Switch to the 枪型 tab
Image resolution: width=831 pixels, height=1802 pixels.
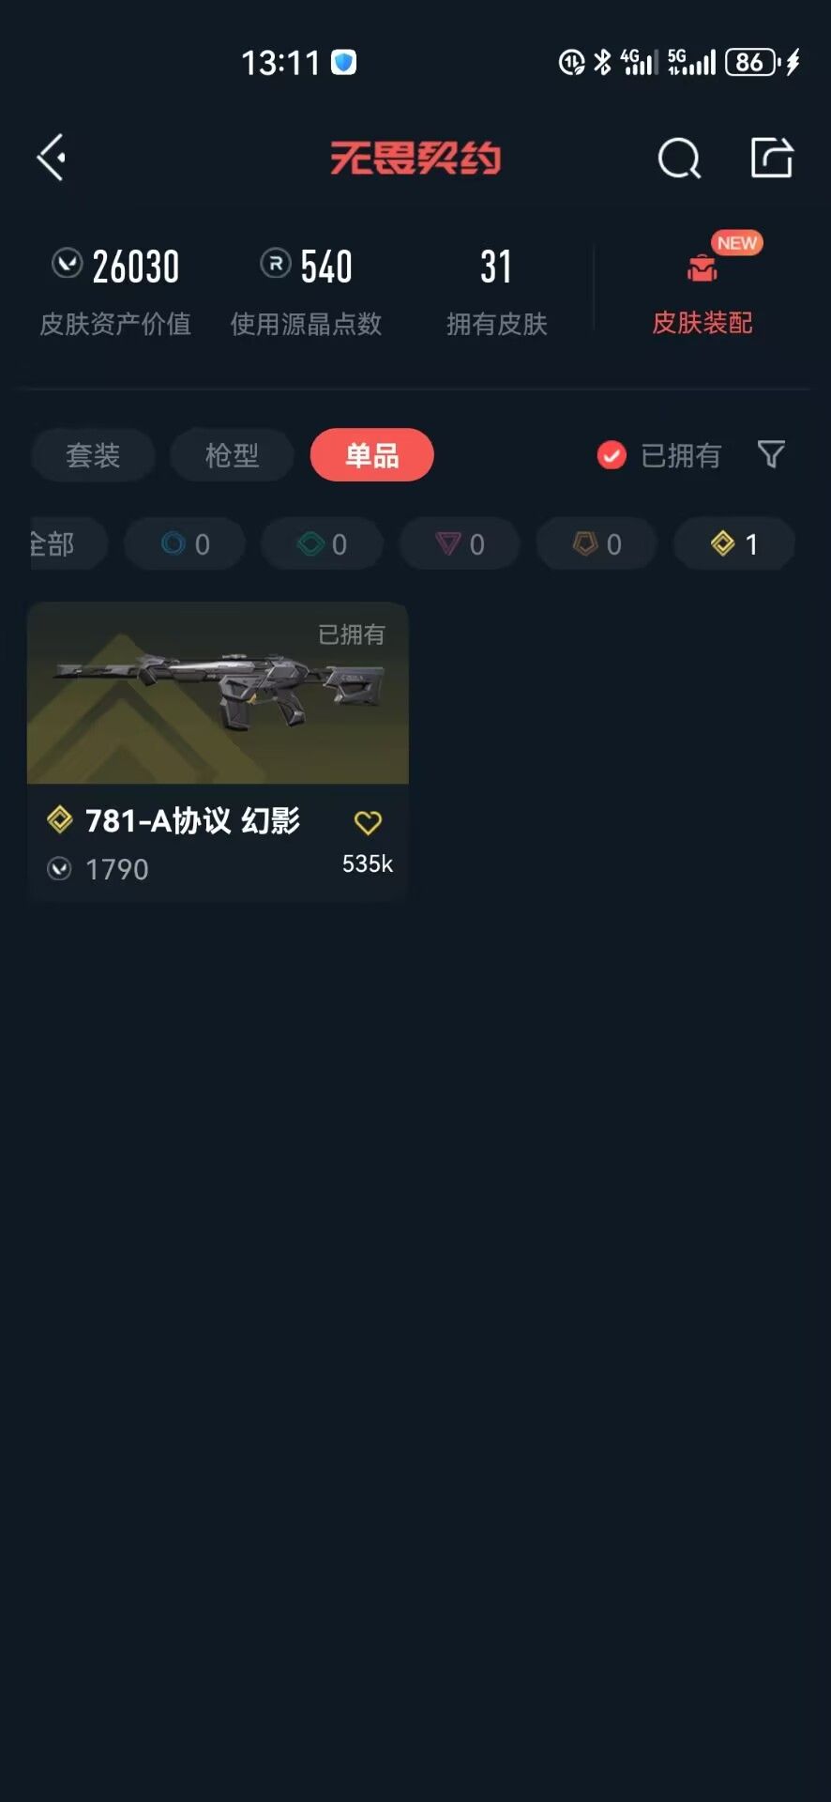point(232,455)
